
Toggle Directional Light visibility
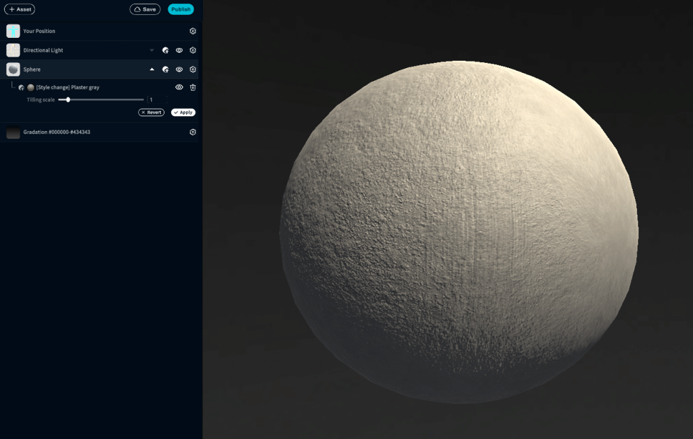179,50
